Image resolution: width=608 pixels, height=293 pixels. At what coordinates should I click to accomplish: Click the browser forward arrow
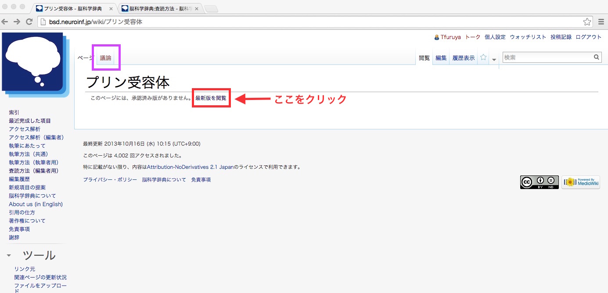pos(17,21)
